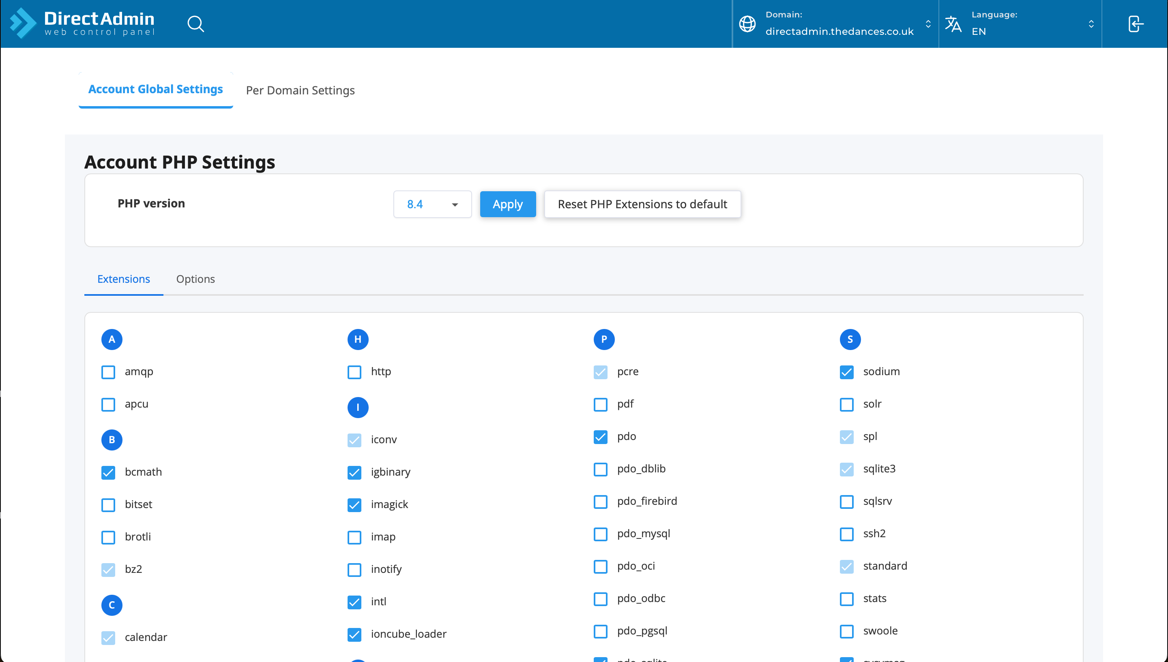
Task: Open the search magnifier icon
Action: tap(195, 23)
